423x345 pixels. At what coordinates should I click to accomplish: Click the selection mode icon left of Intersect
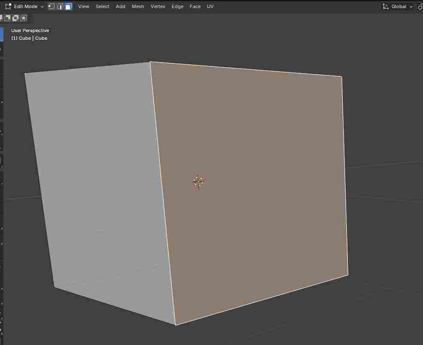coord(15,18)
